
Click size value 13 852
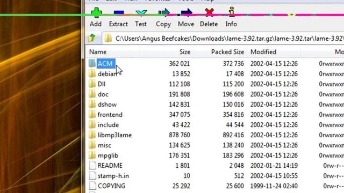pyautogui.click(x=181, y=74)
